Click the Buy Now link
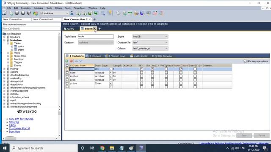 (14, 131)
